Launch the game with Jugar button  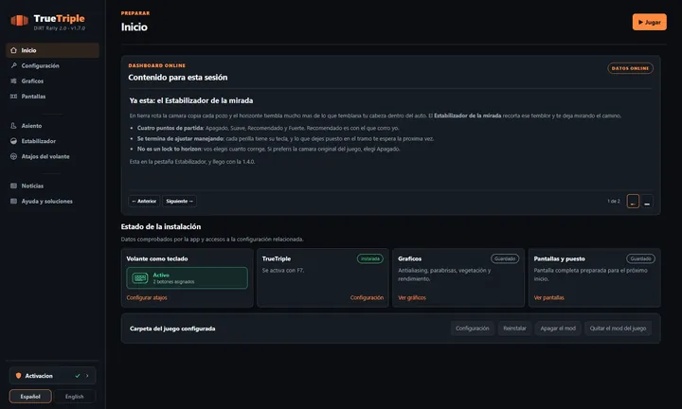point(650,22)
